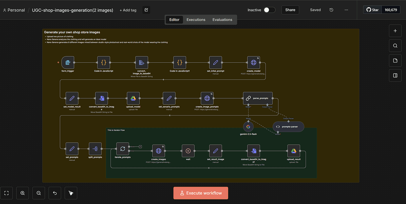Open the three-dot workflow options menu
Viewport: 406px width, 204px height.
(x=346, y=10)
